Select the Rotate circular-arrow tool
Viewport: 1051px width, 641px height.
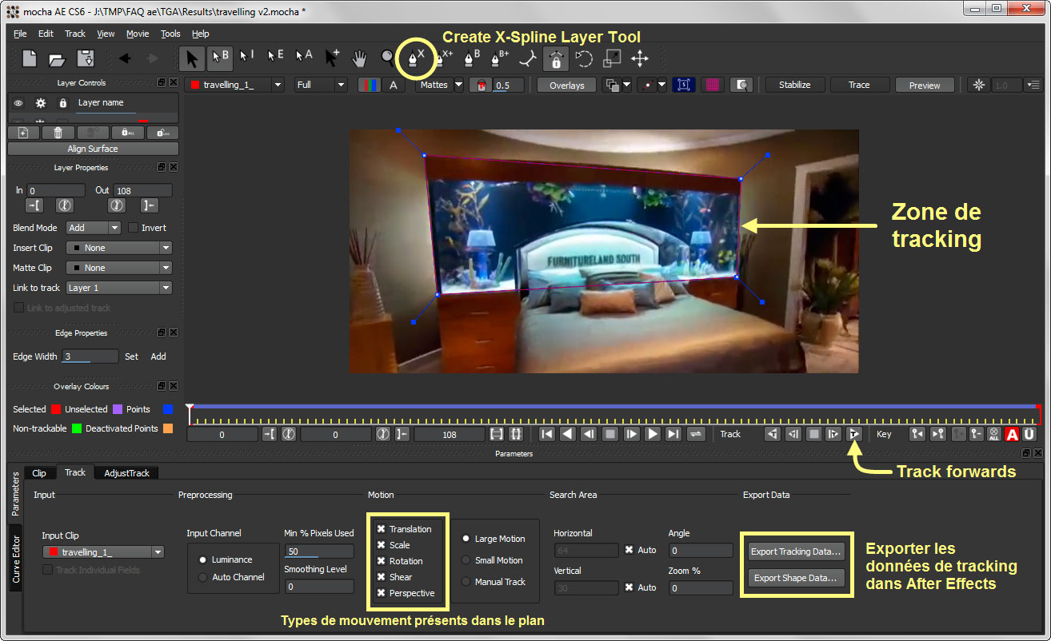[585, 58]
